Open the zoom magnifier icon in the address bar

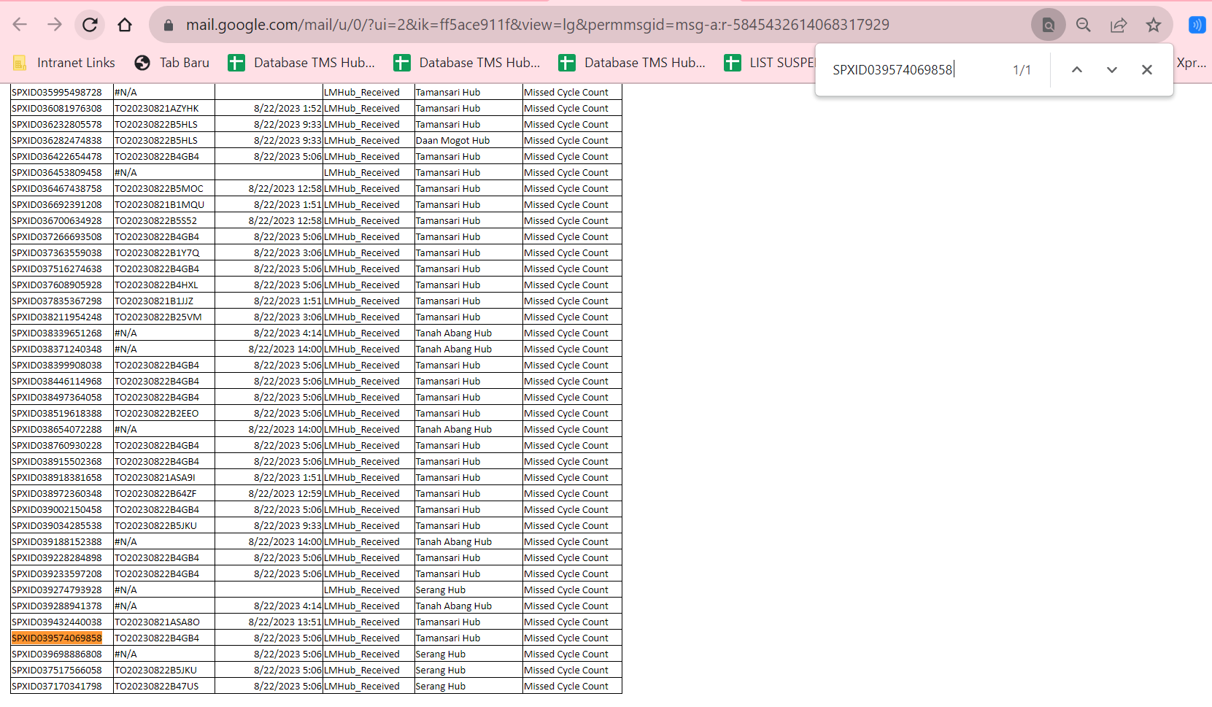(1084, 25)
